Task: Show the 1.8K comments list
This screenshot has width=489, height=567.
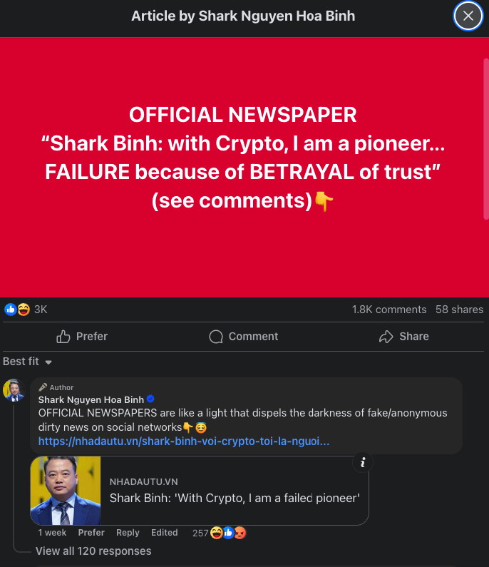Action: pos(388,310)
